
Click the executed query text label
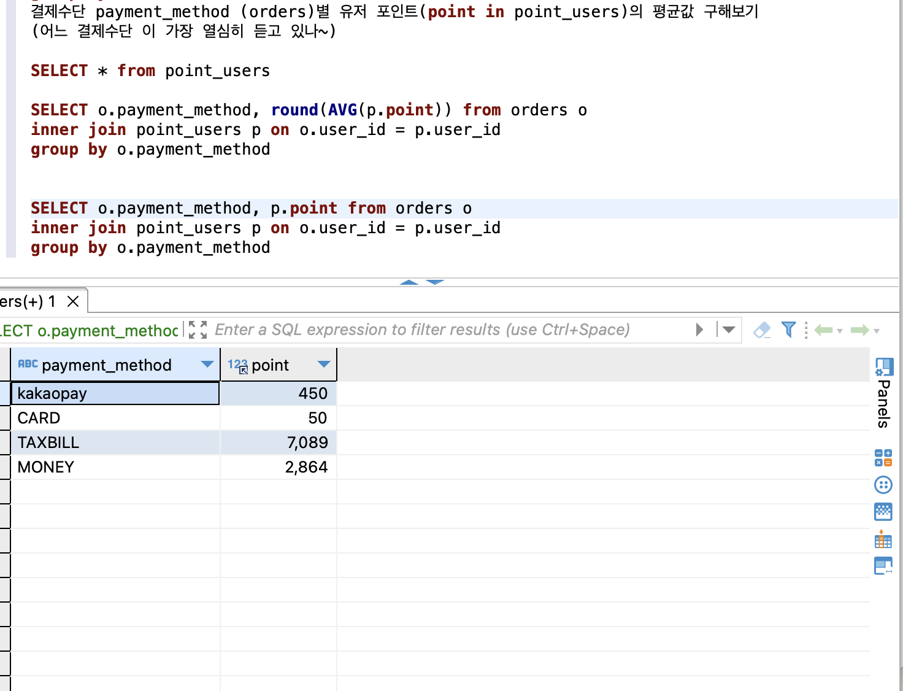pyautogui.click(x=90, y=331)
